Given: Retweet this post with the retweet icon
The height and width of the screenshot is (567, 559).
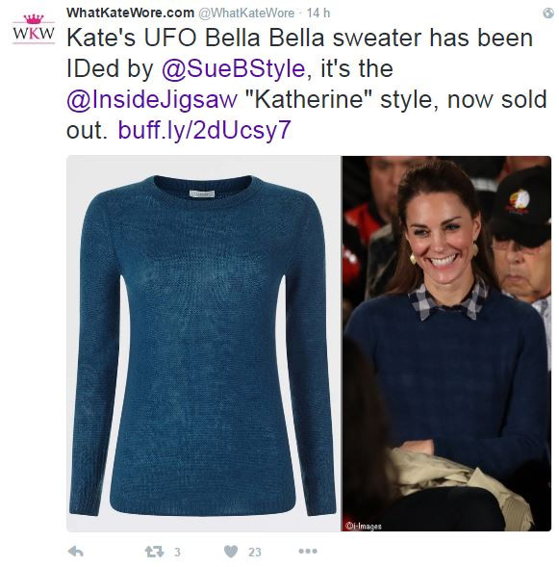Looking at the screenshot, I should (x=154, y=552).
